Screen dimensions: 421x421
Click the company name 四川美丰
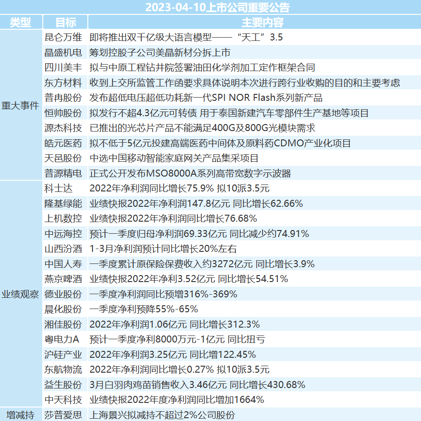63,67
